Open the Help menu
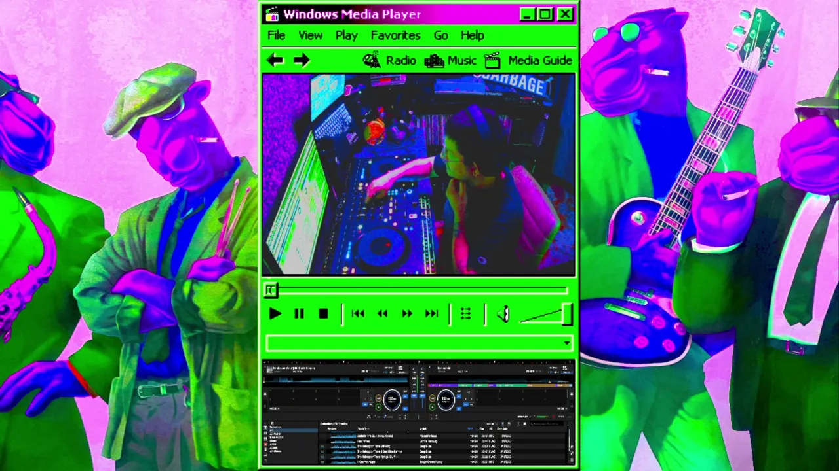839x471 pixels. (473, 35)
